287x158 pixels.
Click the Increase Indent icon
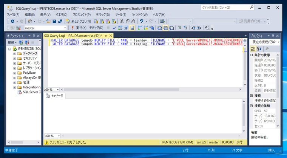pos(199,28)
